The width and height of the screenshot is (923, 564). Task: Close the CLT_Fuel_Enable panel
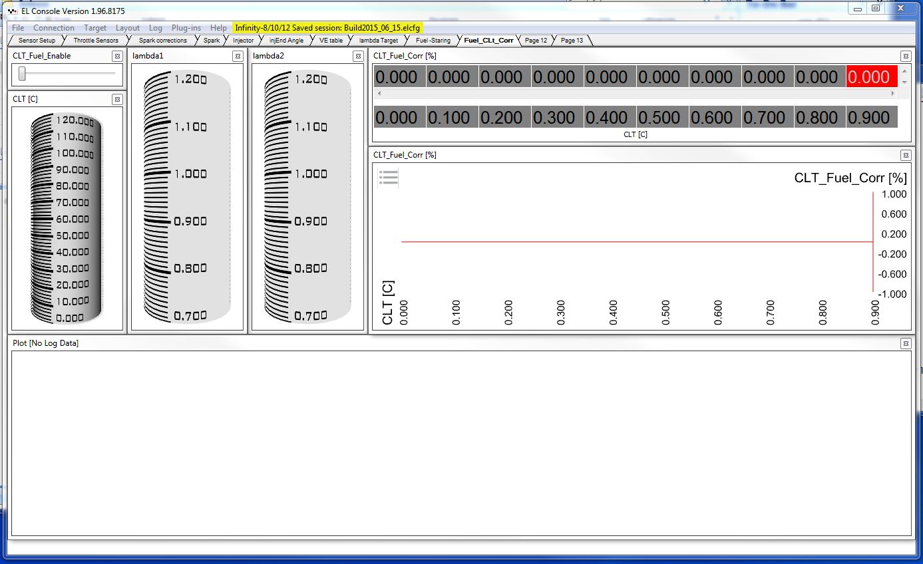pos(117,56)
